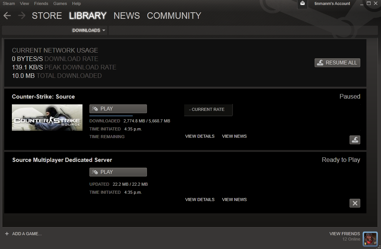Switch to the LIBRARY section
This screenshot has height=249, width=381.
[88, 16]
